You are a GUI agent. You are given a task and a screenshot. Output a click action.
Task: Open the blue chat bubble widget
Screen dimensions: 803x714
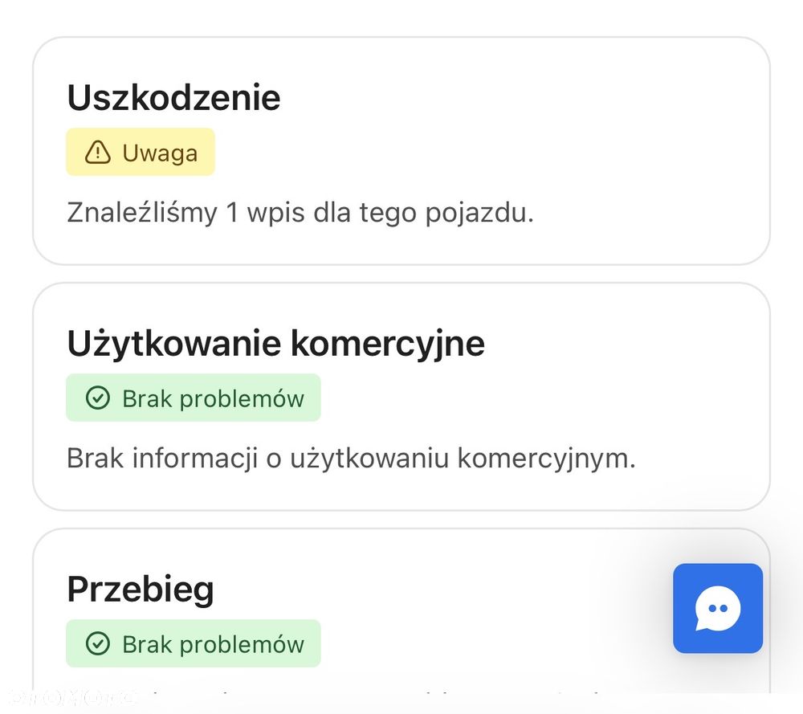click(x=717, y=608)
